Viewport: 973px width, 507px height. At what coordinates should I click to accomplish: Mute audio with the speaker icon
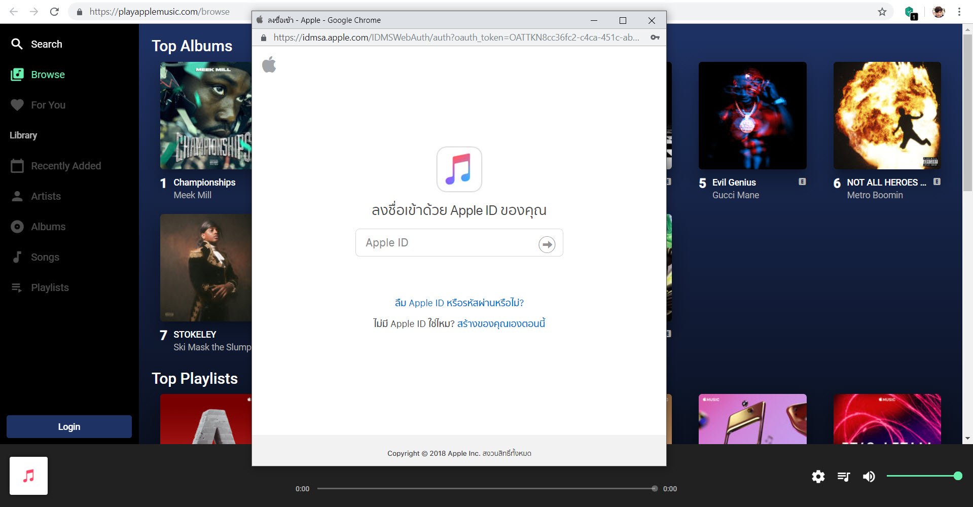pyautogui.click(x=869, y=477)
